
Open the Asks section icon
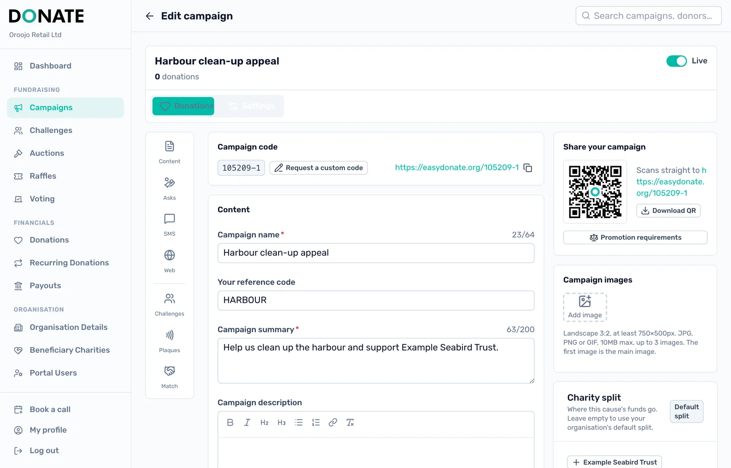[170, 189]
